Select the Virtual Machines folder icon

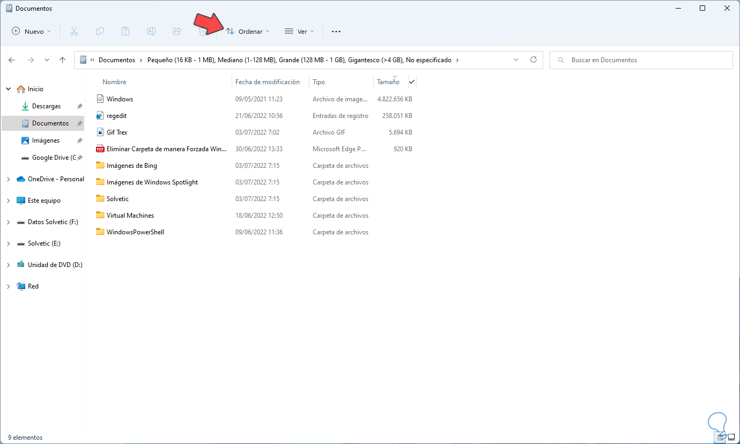[100, 216]
